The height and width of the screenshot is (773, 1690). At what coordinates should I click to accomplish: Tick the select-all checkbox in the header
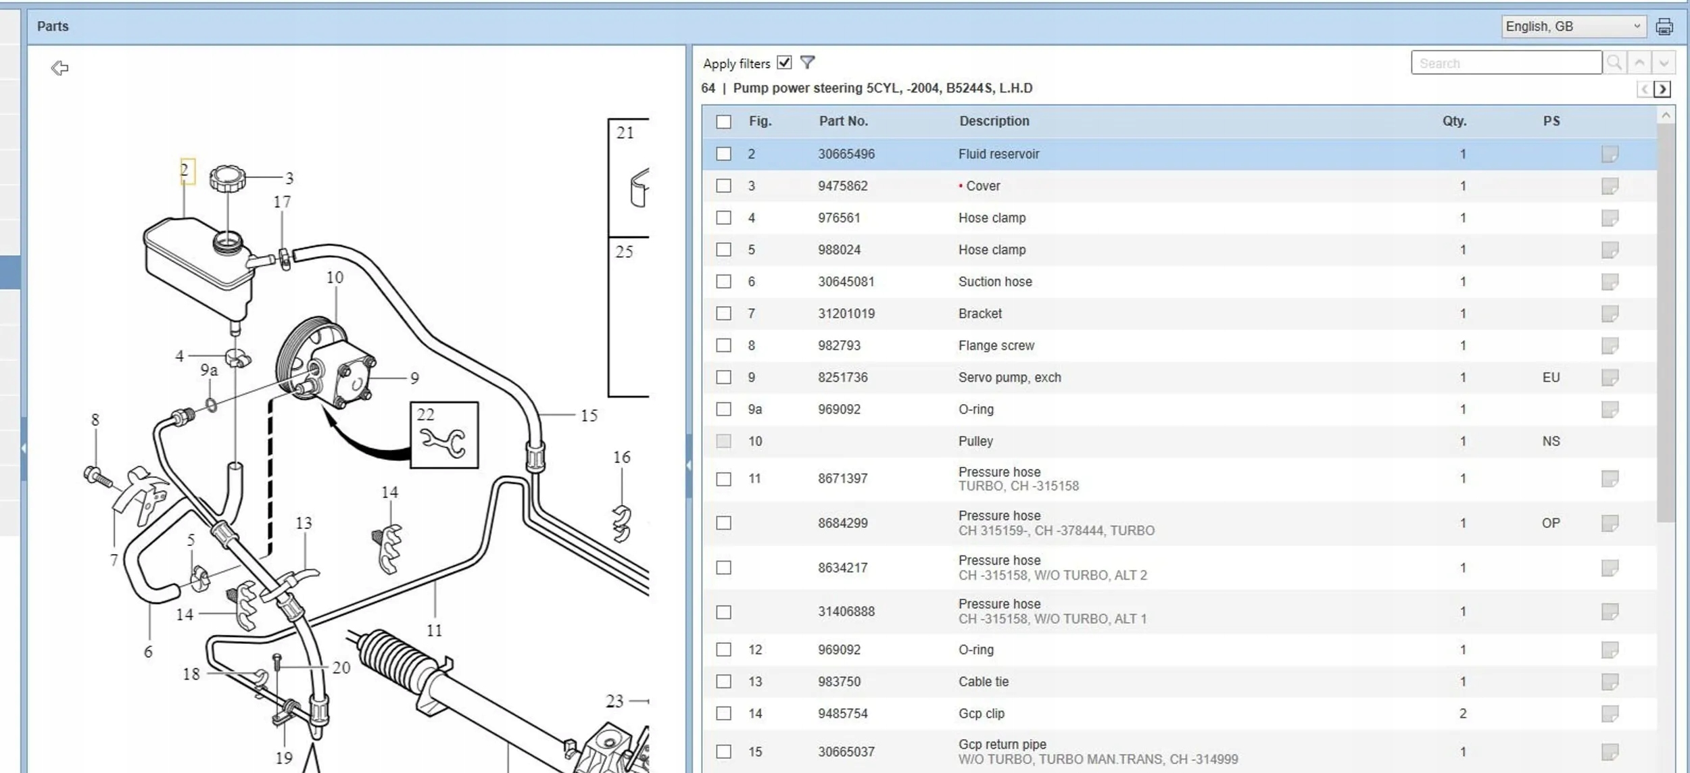click(723, 122)
